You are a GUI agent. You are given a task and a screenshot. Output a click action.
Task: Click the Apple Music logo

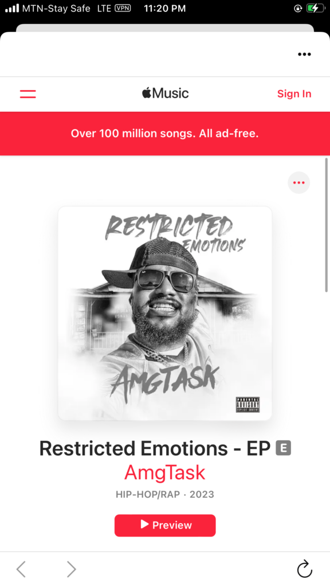coord(165,93)
